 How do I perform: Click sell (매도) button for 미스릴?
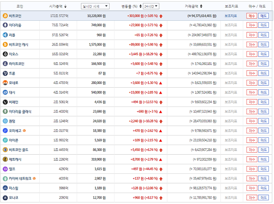(263, 188)
